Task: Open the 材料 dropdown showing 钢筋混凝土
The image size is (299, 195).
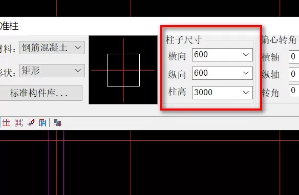Action: tap(52, 48)
